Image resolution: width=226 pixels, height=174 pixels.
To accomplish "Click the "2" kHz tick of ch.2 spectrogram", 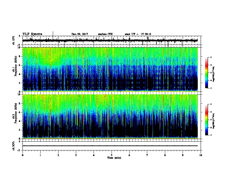I will 20,130.
